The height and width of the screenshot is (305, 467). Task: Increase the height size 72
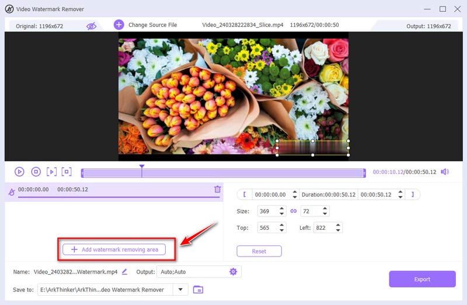pyautogui.click(x=325, y=209)
